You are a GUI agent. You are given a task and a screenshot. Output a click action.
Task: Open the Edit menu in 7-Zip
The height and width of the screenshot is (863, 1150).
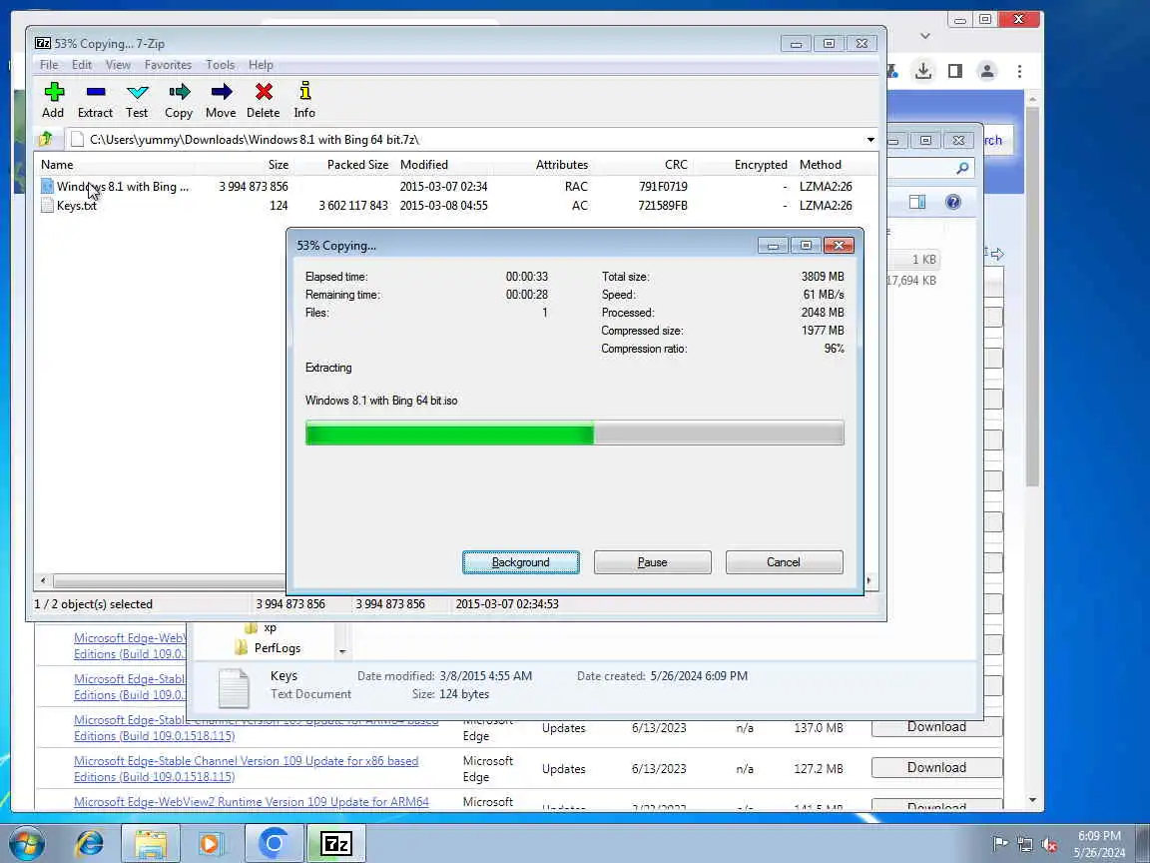(82, 65)
